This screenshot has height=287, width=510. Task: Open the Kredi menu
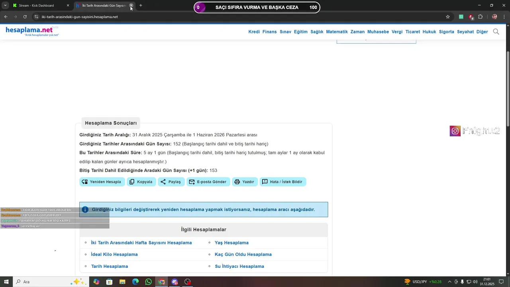(x=254, y=32)
